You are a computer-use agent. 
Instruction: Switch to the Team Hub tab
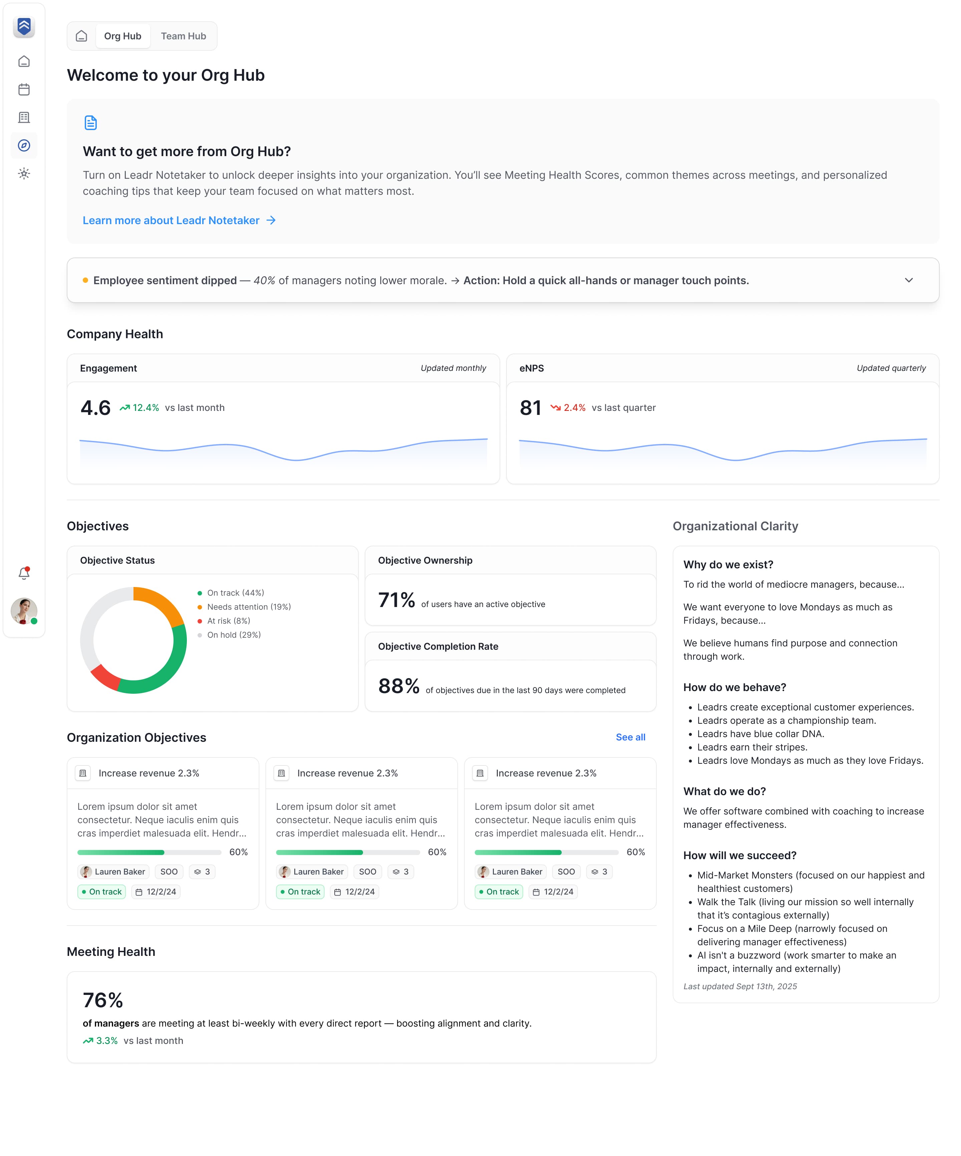point(184,36)
